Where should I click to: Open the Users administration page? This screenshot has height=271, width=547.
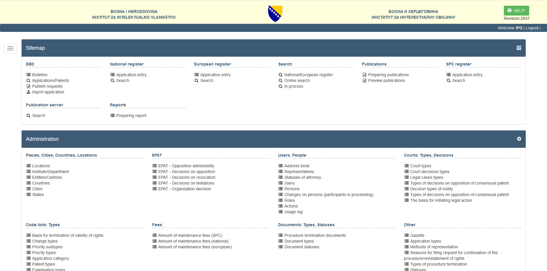(290, 183)
